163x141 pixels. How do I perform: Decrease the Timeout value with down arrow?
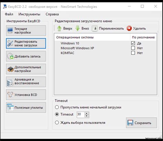click(87, 116)
